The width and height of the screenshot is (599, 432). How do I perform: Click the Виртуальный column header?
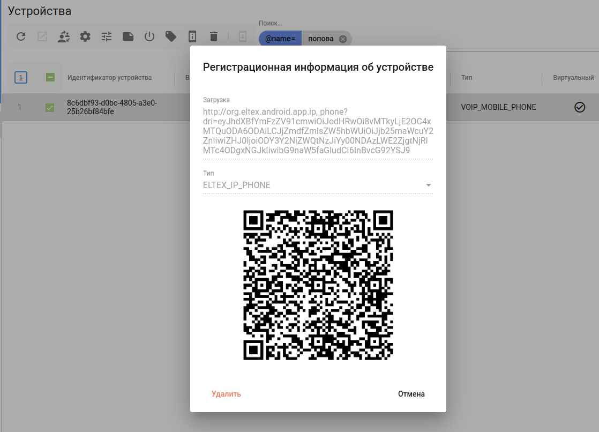[x=573, y=78]
